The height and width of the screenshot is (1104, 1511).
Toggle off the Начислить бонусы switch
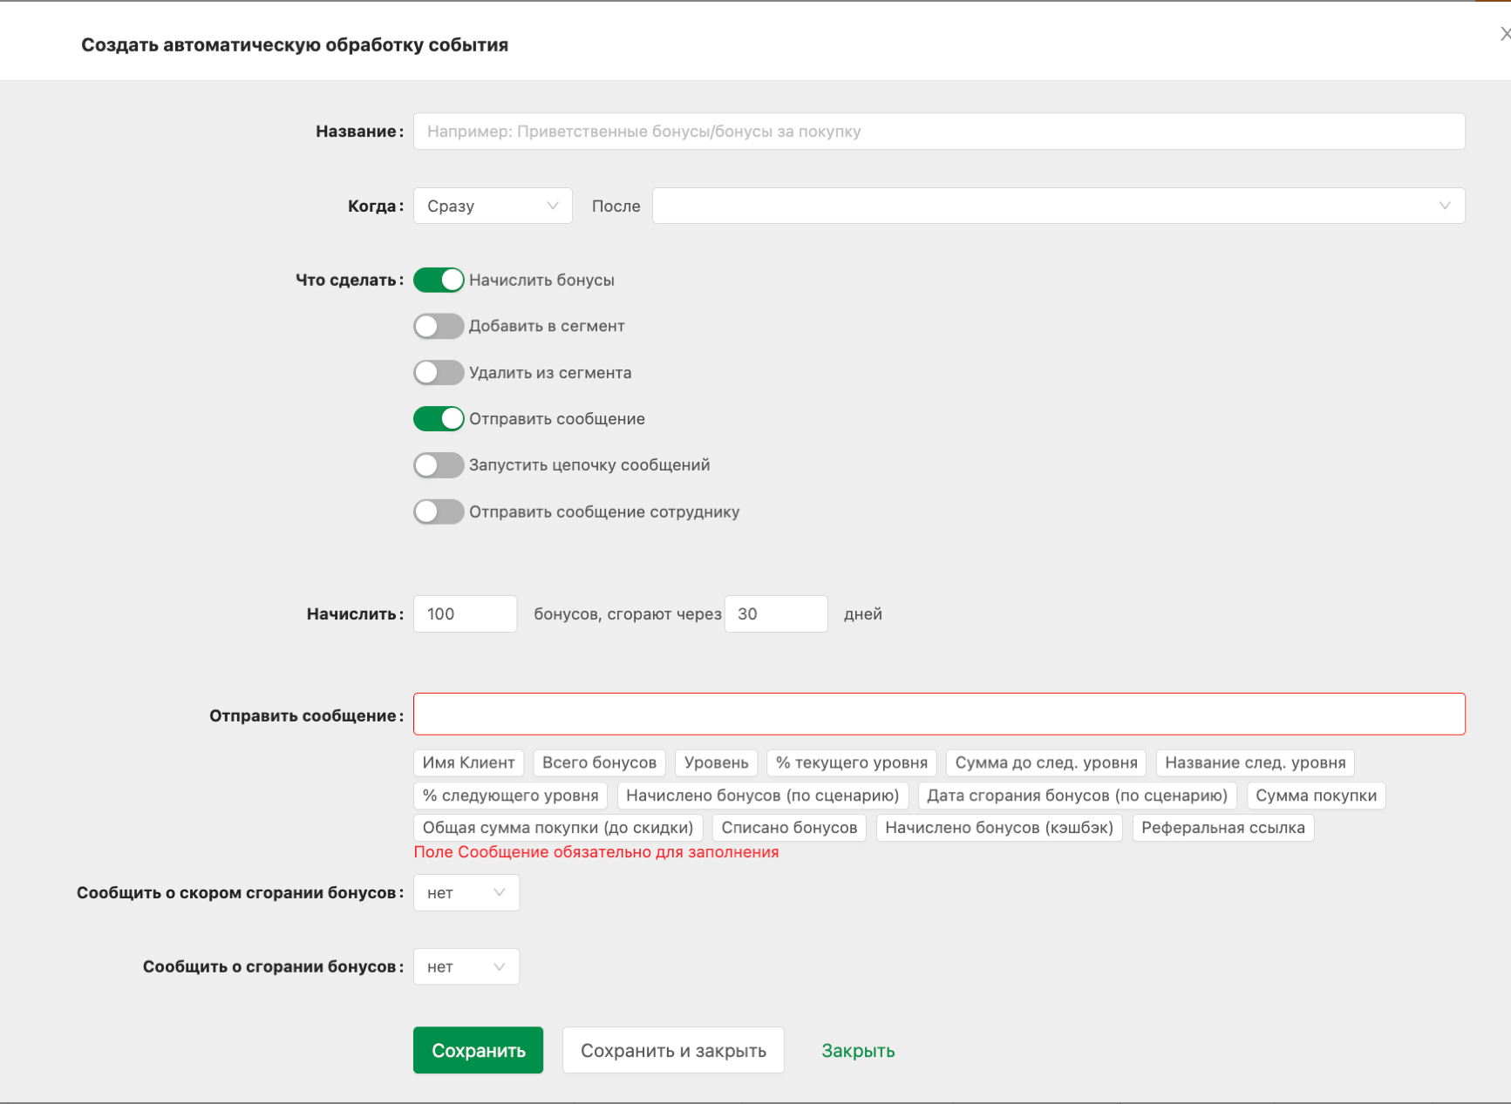pos(439,280)
